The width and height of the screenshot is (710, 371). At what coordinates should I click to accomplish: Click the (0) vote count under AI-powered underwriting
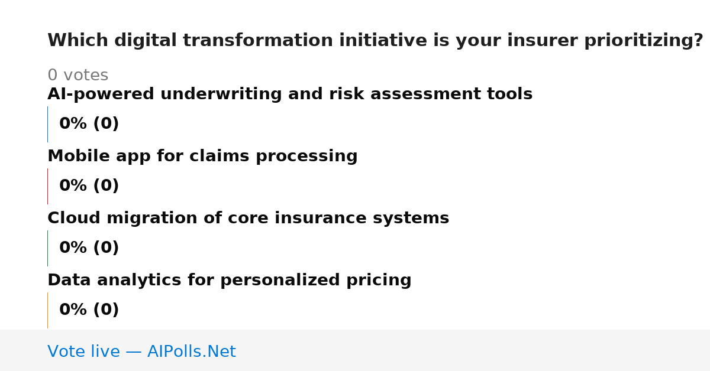(106, 124)
